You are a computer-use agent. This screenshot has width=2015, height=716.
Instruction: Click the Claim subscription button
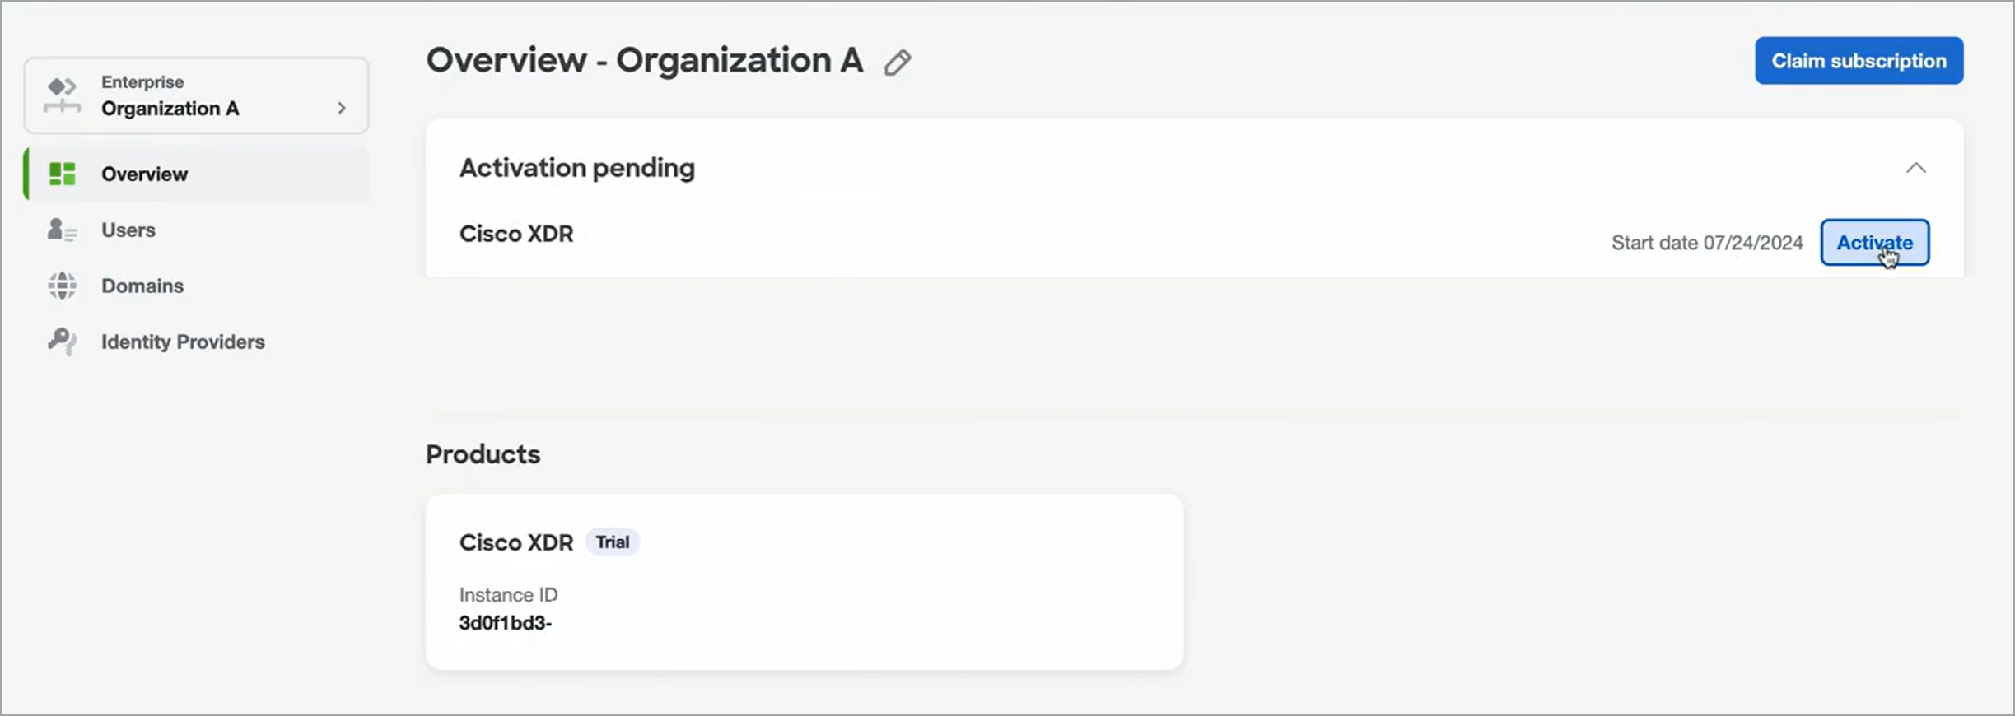1859,61
